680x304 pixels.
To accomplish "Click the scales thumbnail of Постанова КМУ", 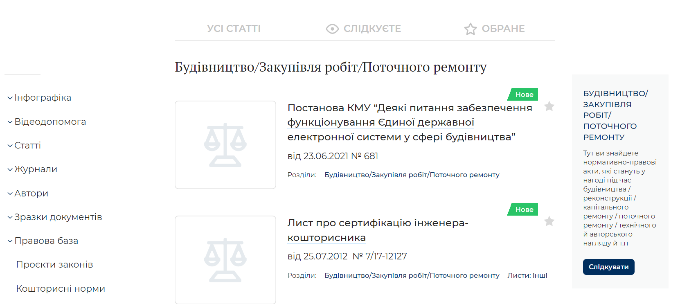I will click(x=225, y=145).
